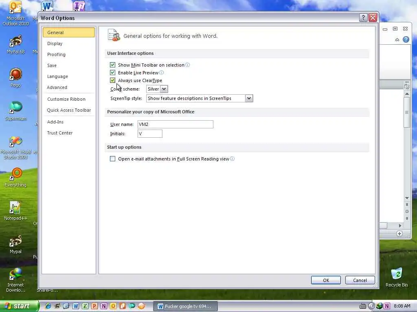Screen dimensions: 417x312
Task: Click zoom in plus button in Word window
Action: [x=399, y=234]
